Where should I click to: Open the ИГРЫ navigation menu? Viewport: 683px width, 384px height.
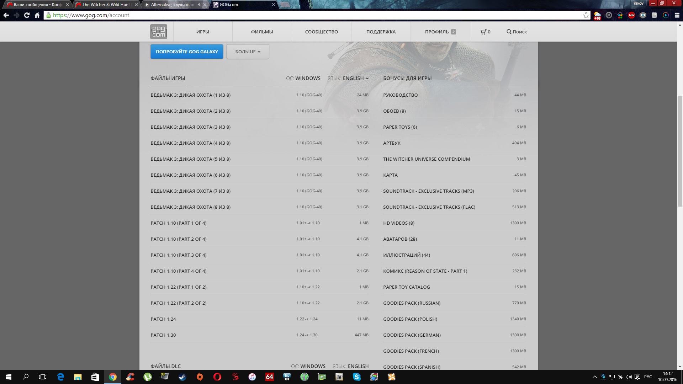pos(203,32)
